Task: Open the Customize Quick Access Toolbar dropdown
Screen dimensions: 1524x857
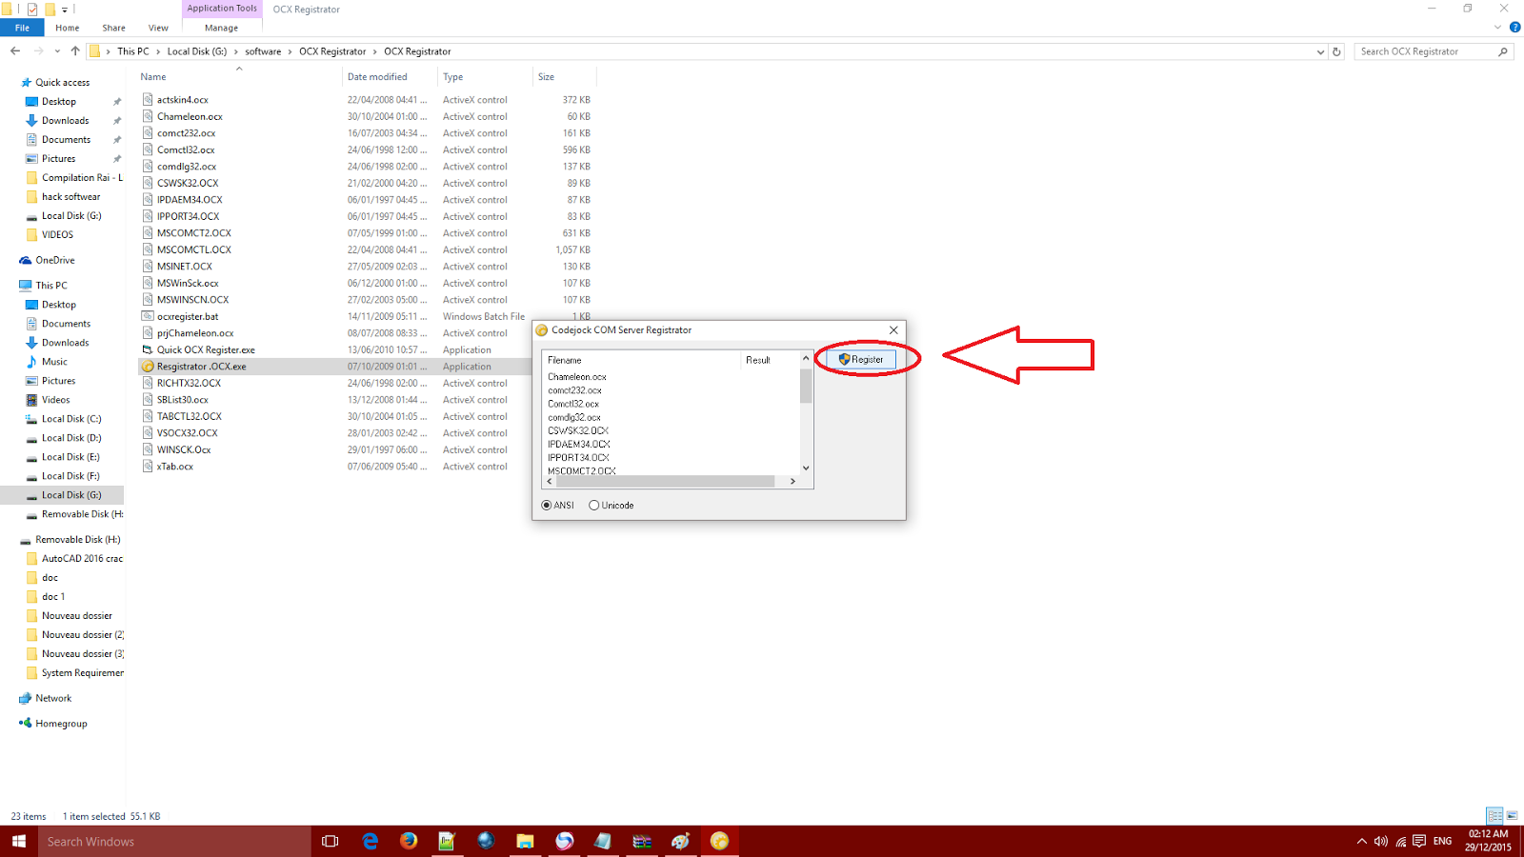Action: click(x=65, y=10)
